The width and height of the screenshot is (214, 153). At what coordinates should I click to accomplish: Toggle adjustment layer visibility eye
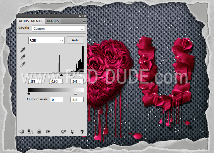48,131
